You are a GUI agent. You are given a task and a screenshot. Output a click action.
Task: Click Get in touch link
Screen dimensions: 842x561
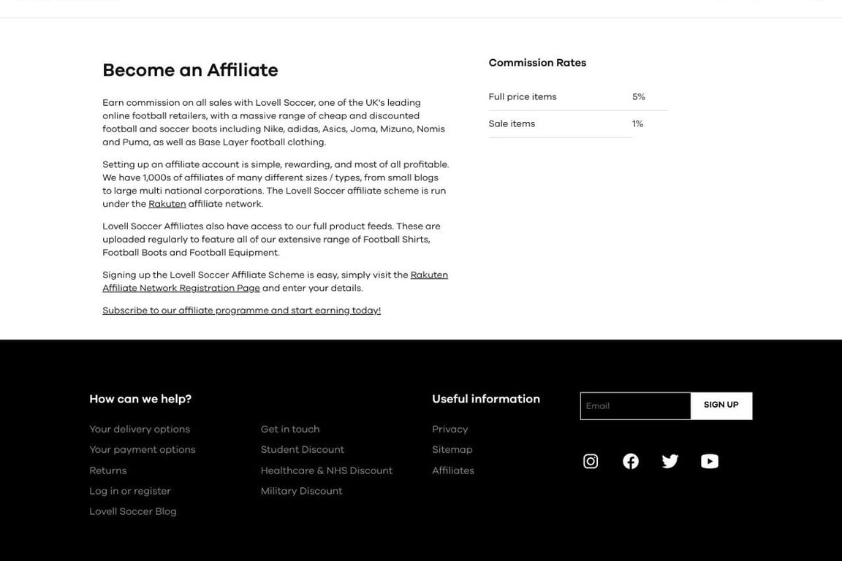[290, 430]
